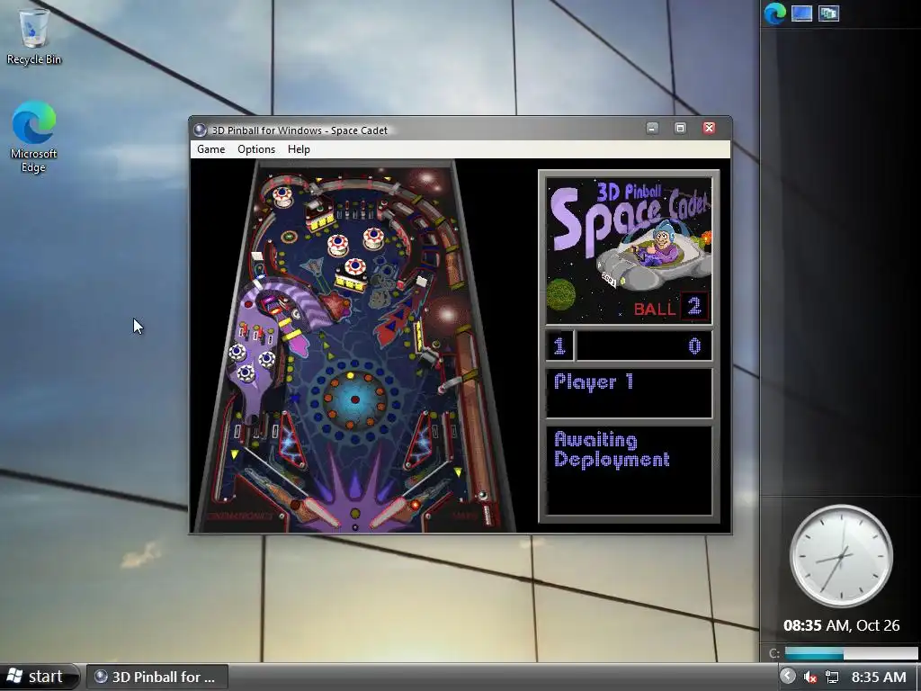This screenshot has height=691, width=921.
Task: Click the switch-windows icon in the sidebar
Action: pyautogui.click(x=828, y=13)
